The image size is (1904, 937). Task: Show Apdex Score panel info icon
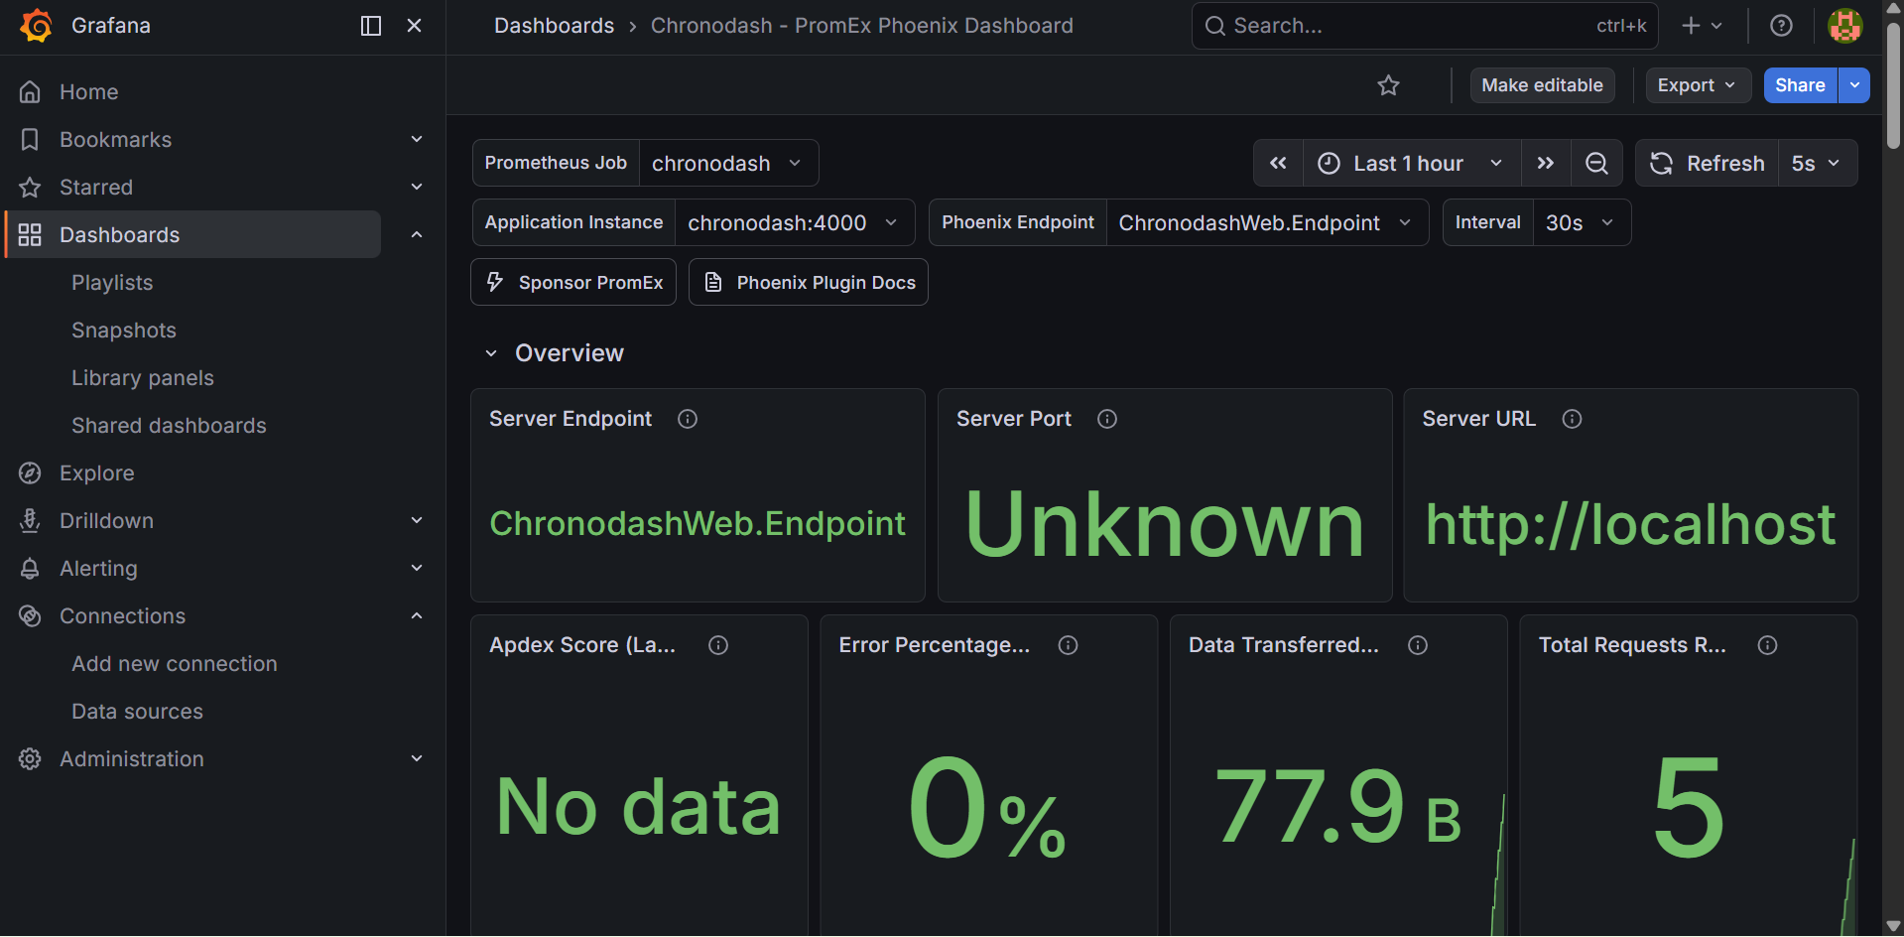(718, 645)
